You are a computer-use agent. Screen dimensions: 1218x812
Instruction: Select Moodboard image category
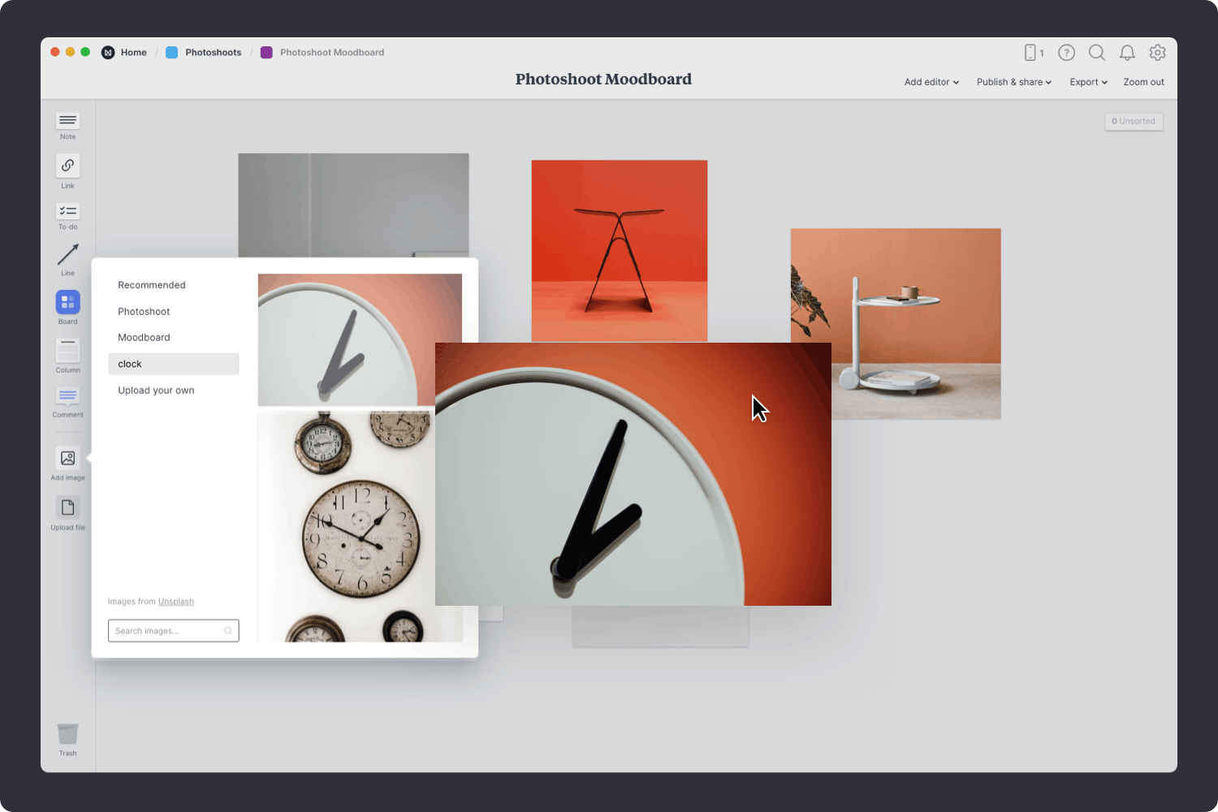(144, 338)
